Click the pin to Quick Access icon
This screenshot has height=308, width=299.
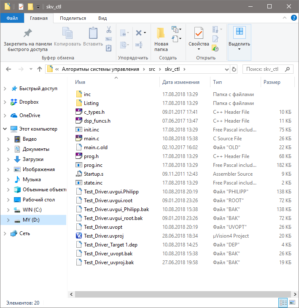27,33
